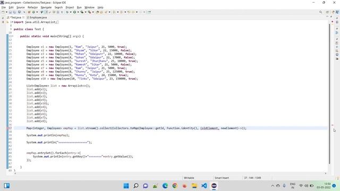This screenshot has height=191, width=340.
Task: Click the cursor position 37:144 status field
Action: 252,178
